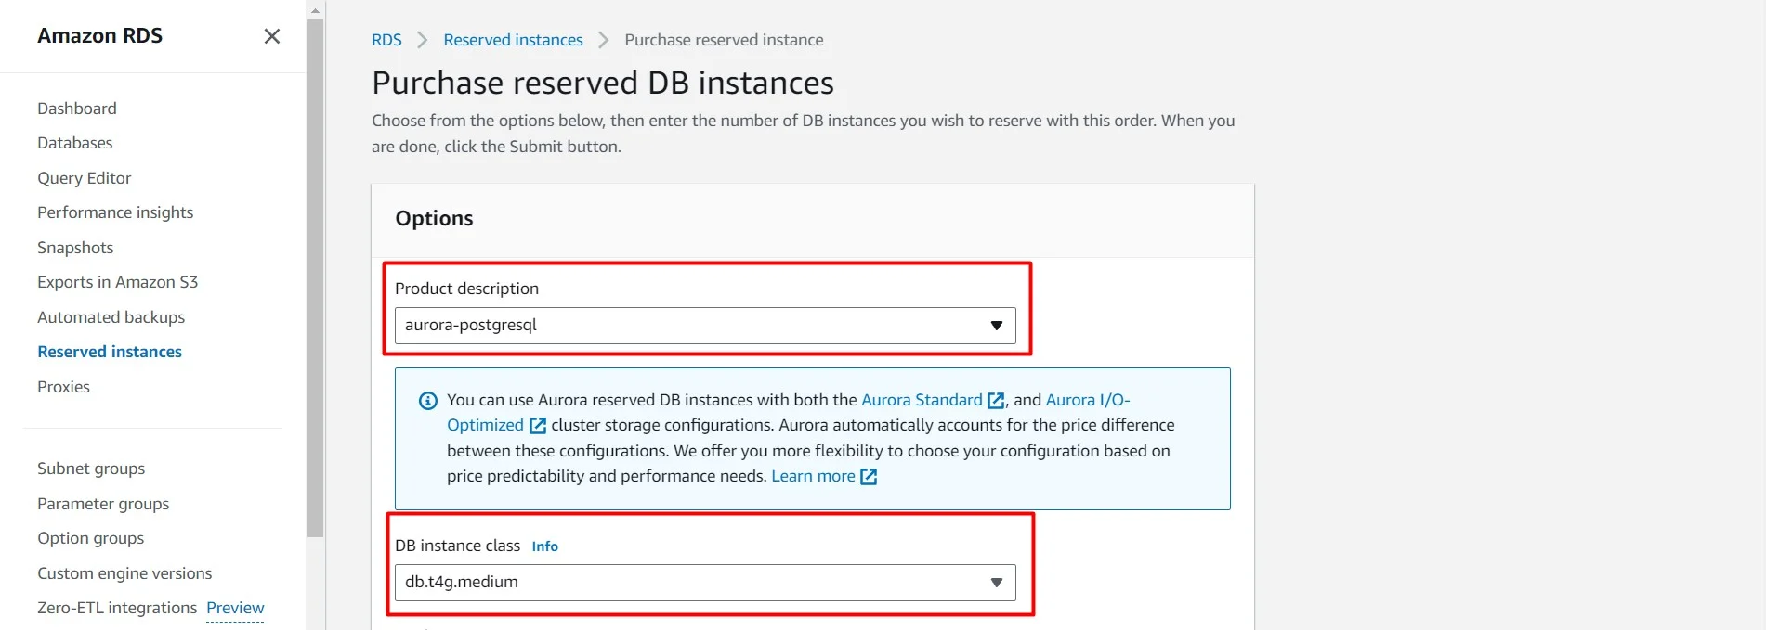This screenshot has height=630, width=1766.
Task: Go to Dashboard in sidebar
Action: [x=77, y=109]
